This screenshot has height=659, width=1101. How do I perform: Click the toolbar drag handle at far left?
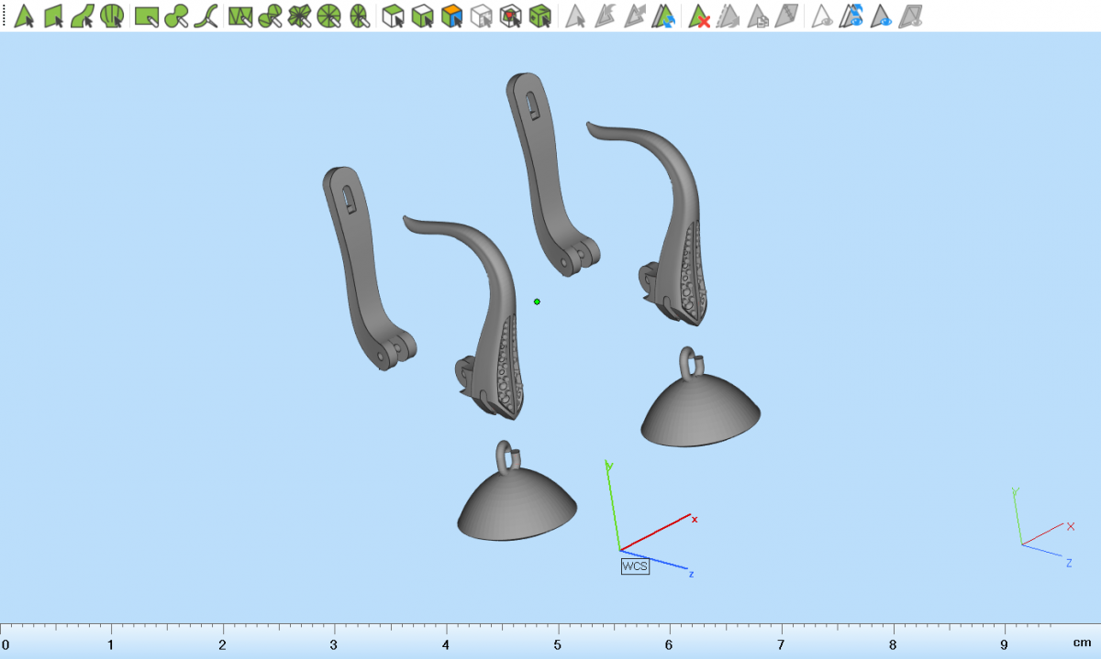point(5,16)
